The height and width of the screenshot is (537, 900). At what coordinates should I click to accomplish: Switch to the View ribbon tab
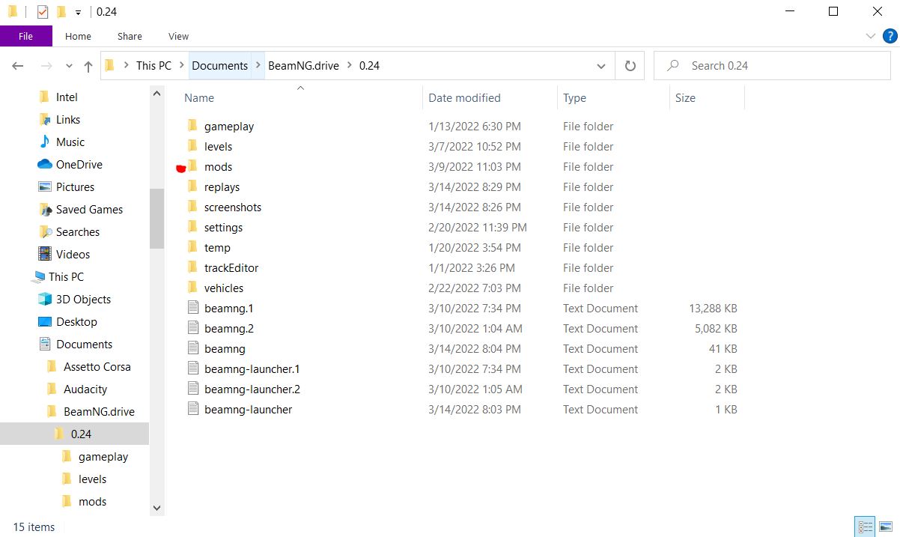[x=178, y=36]
